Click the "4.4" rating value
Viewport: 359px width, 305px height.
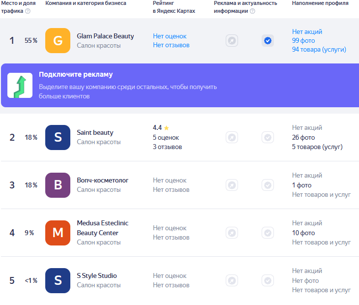coord(157,127)
